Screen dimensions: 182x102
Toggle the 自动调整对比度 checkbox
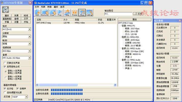5,93
